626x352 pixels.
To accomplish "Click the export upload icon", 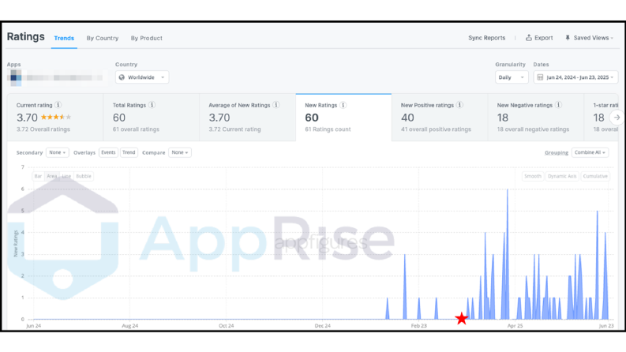I will [529, 38].
